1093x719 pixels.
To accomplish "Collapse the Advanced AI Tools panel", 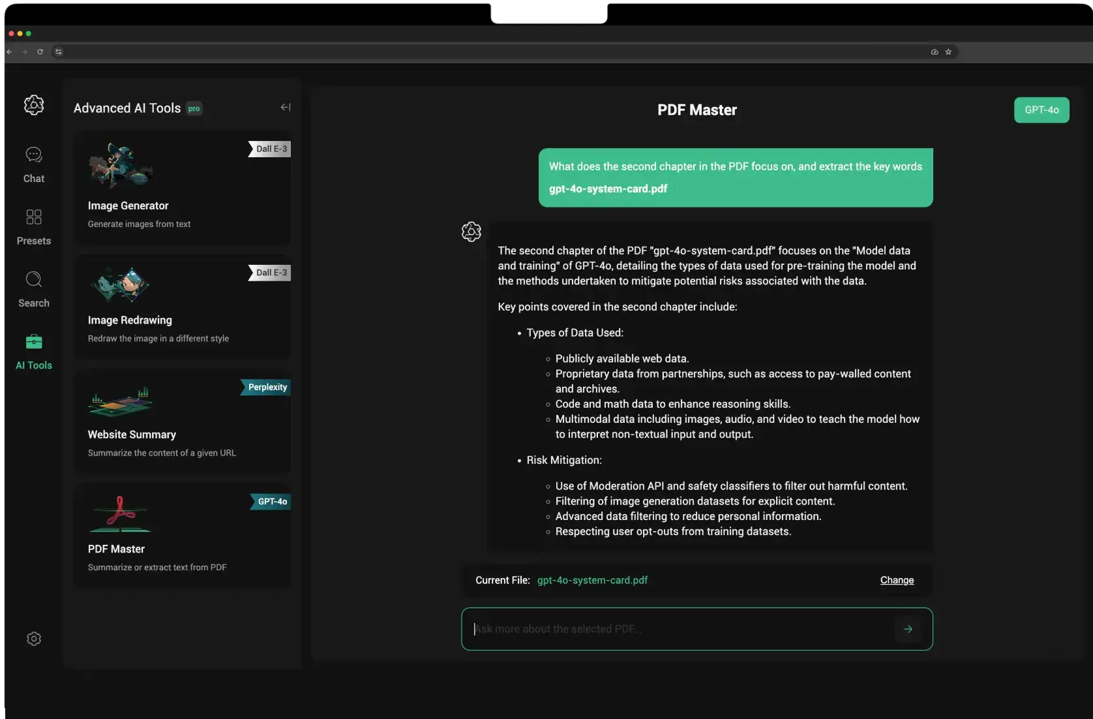I will click(x=286, y=107).
